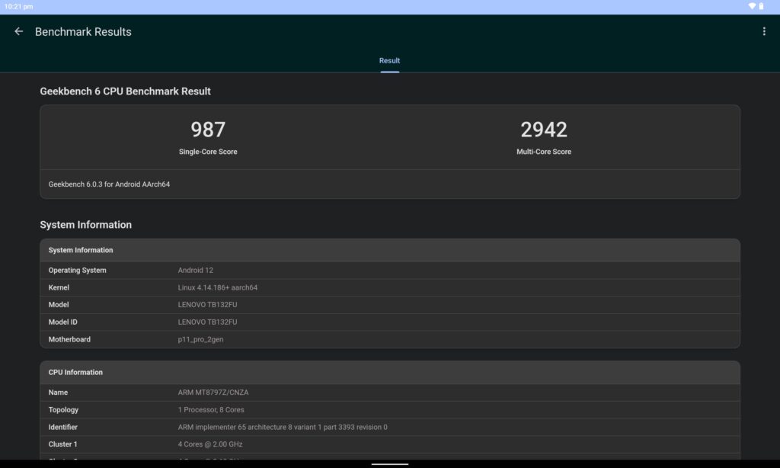Image resolution: width=780 pixels, height=468 pixels.
Task: Click the Single-Core Score label
Action: click(x=208, y=152)
